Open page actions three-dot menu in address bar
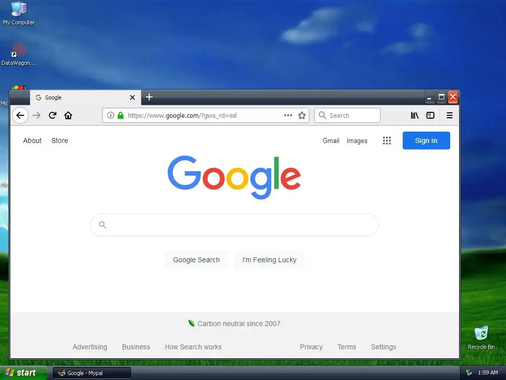This screenshot has width=506, height=380. pyautogui.click(x=288, y=115)
